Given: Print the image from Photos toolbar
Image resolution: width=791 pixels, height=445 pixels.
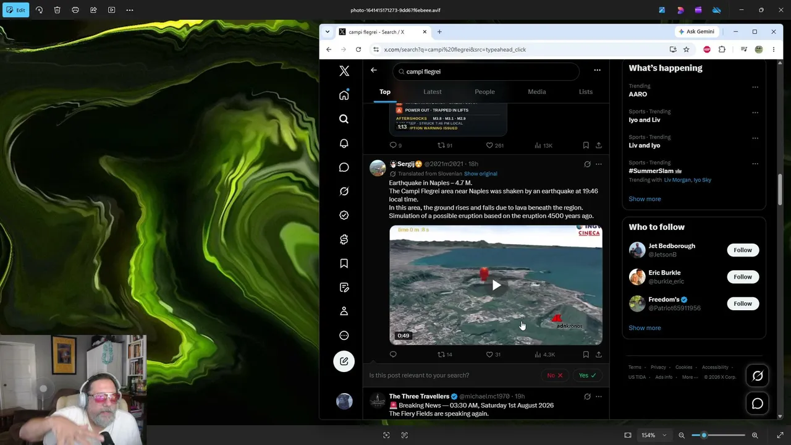Looking at the screenshot, I should coord(75,10).
